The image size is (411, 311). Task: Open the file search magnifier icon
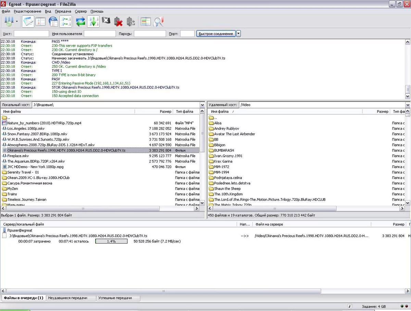[158, 22]
